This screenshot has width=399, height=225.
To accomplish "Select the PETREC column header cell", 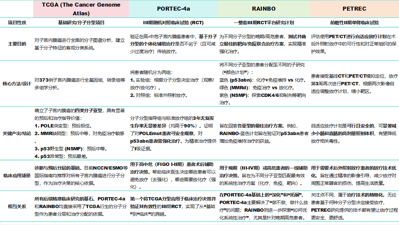I will click(354, 9).
